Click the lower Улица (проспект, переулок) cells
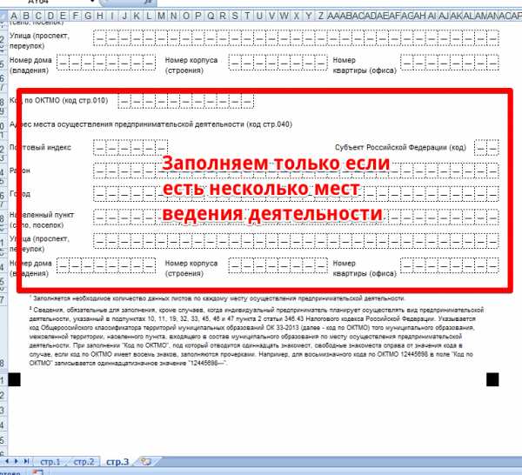The height and width of the screenshot is (475, 522). click(296, 241)
